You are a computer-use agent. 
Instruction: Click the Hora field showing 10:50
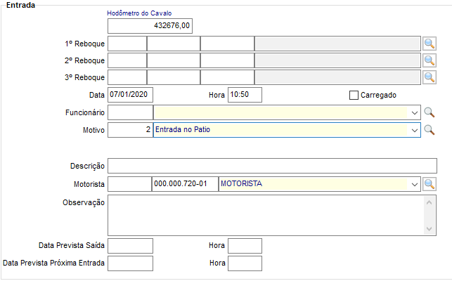[245, 95]
